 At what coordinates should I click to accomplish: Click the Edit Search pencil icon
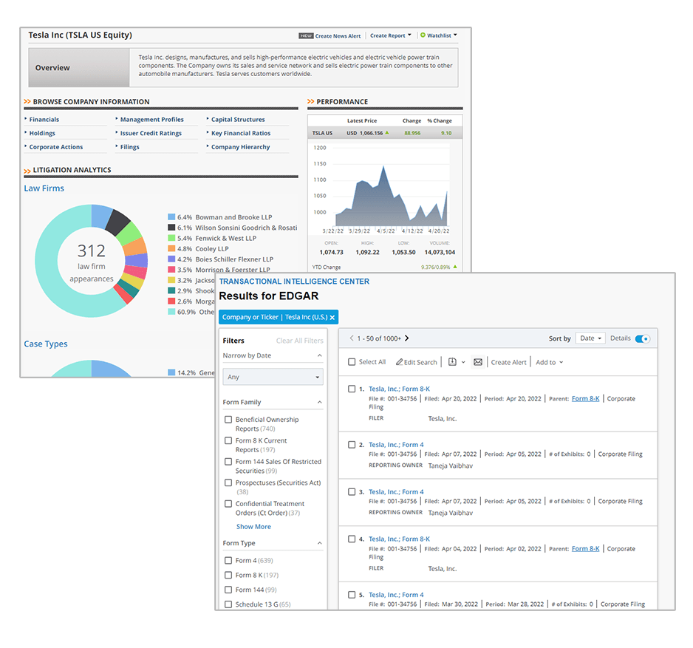tap(399, 362)
